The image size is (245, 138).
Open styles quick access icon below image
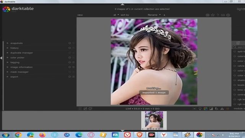click(x=85, y=109)
